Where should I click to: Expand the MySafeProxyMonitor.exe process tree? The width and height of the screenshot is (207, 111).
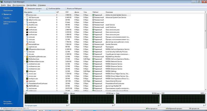pos(25,57)
